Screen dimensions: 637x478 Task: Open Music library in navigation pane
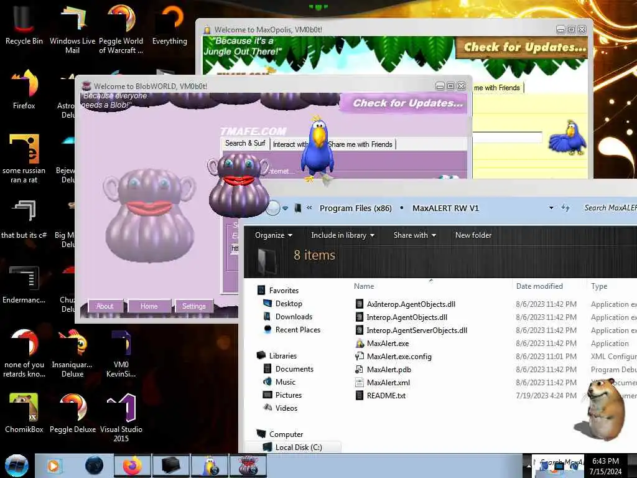(285, 382)
